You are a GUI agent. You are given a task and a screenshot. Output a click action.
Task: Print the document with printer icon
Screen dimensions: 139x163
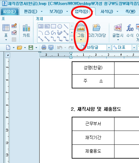[44, 48]
